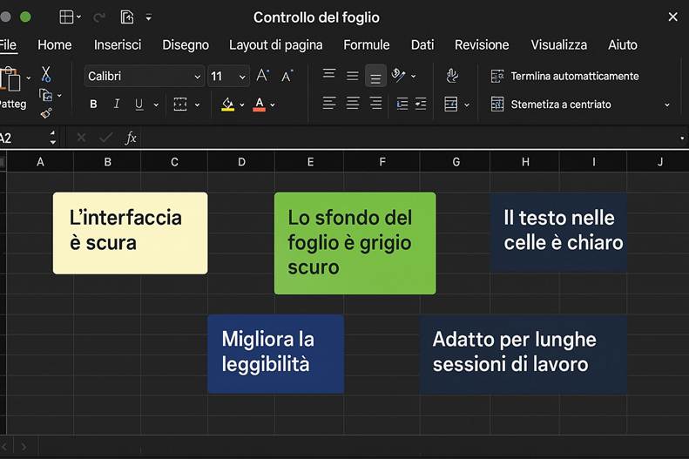The image size is (689, 459).
Task: Open the quick access customize arrow
Action: (x=149, y=17)
